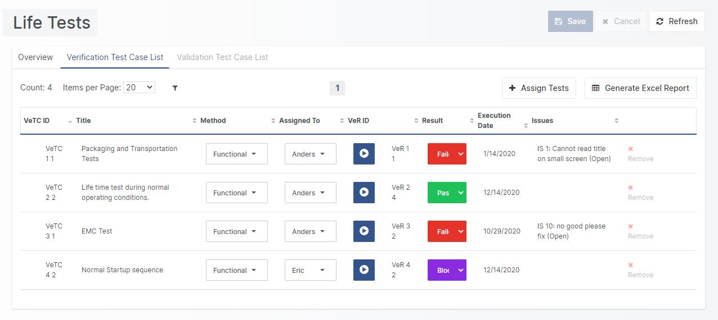Open the Validation Test Case List tab

[x=222, y=57]
